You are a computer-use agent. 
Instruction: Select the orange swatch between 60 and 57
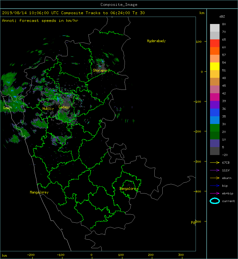coord(215,51)
